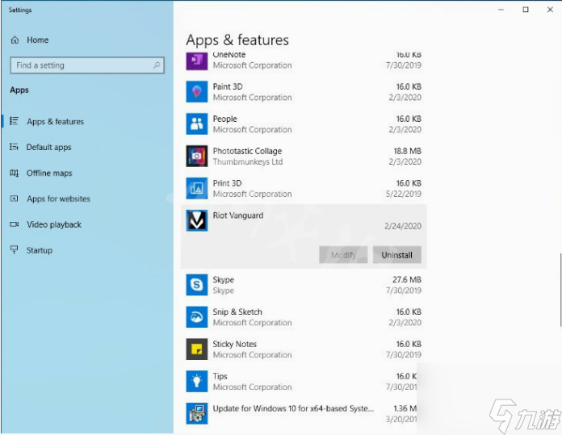Click the 5/22/2019 Print 3D date
Image resolution: width=562 pixels, height=435 pixels.
(404, 194)
